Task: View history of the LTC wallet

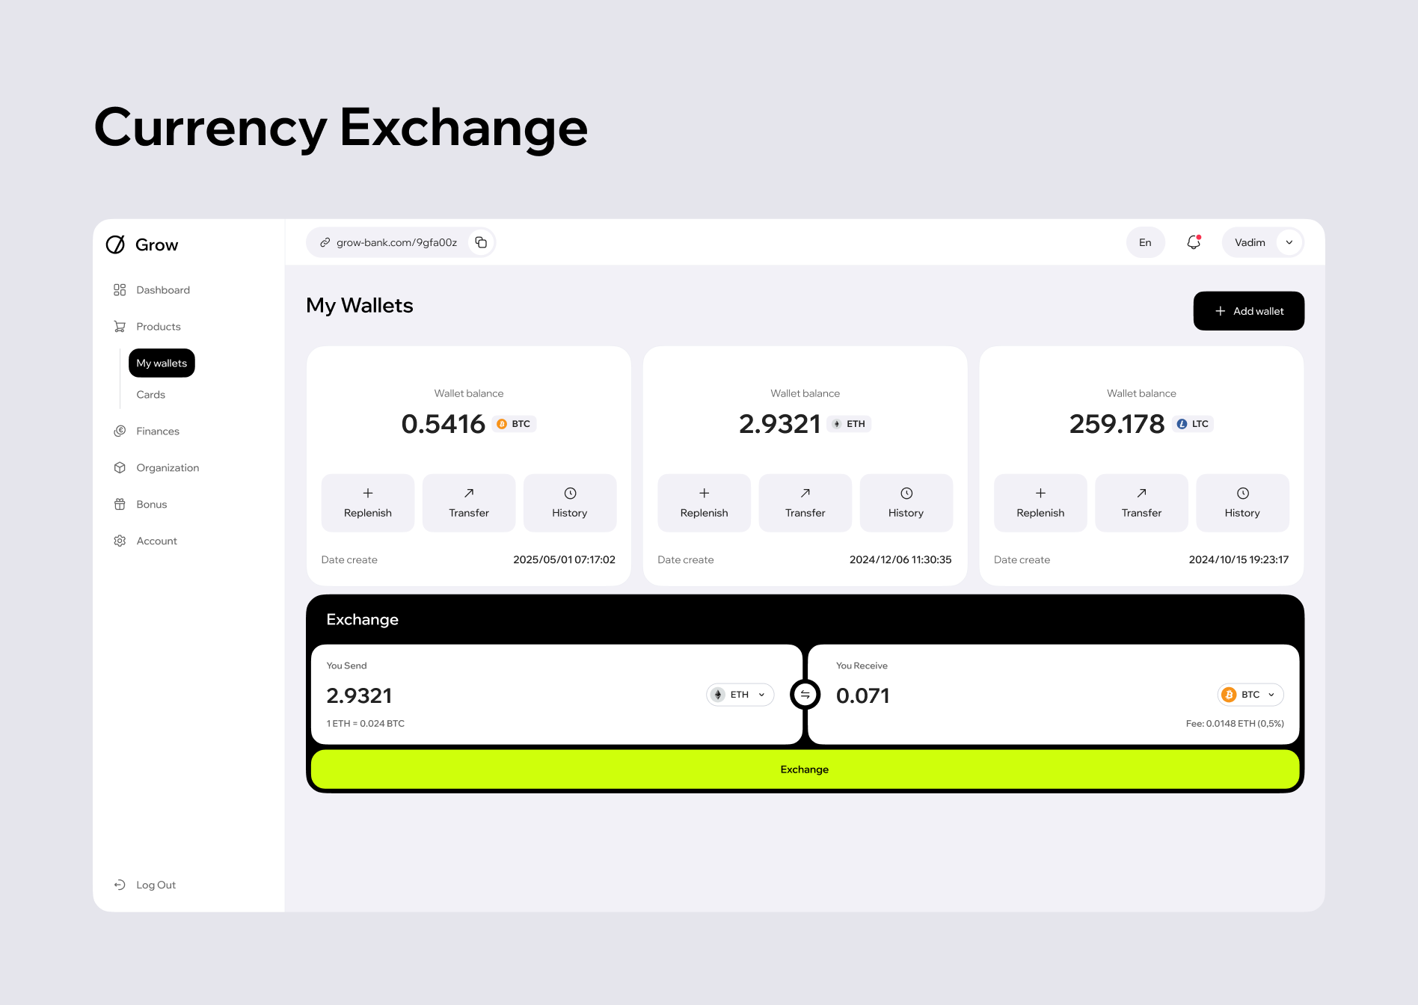Action: point(1241,502)
